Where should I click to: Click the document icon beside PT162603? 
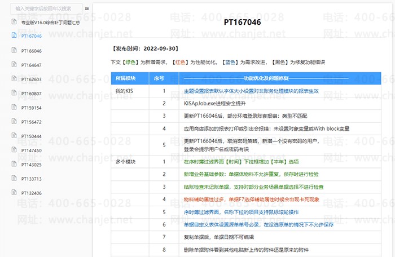14,78
